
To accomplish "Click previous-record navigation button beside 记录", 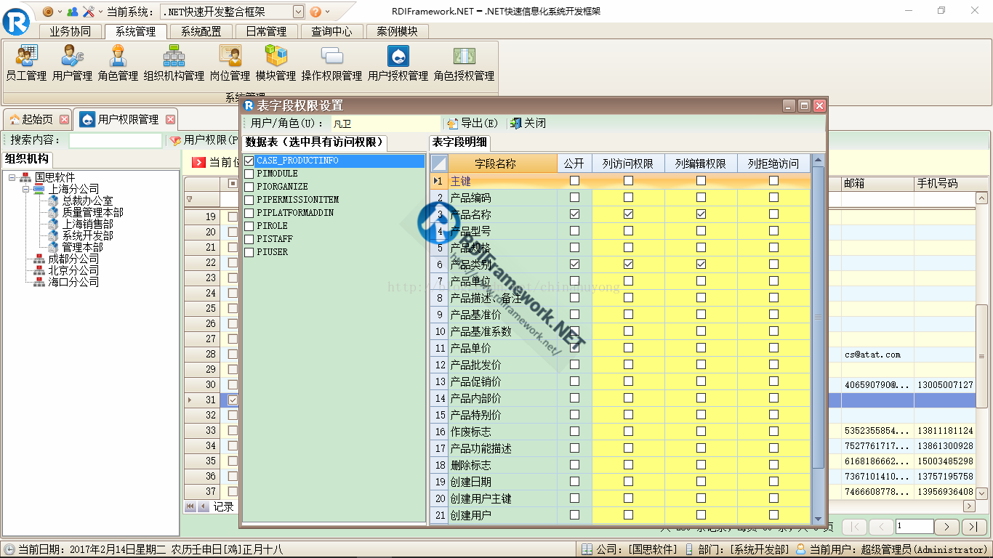I will (x=204, y=506).
